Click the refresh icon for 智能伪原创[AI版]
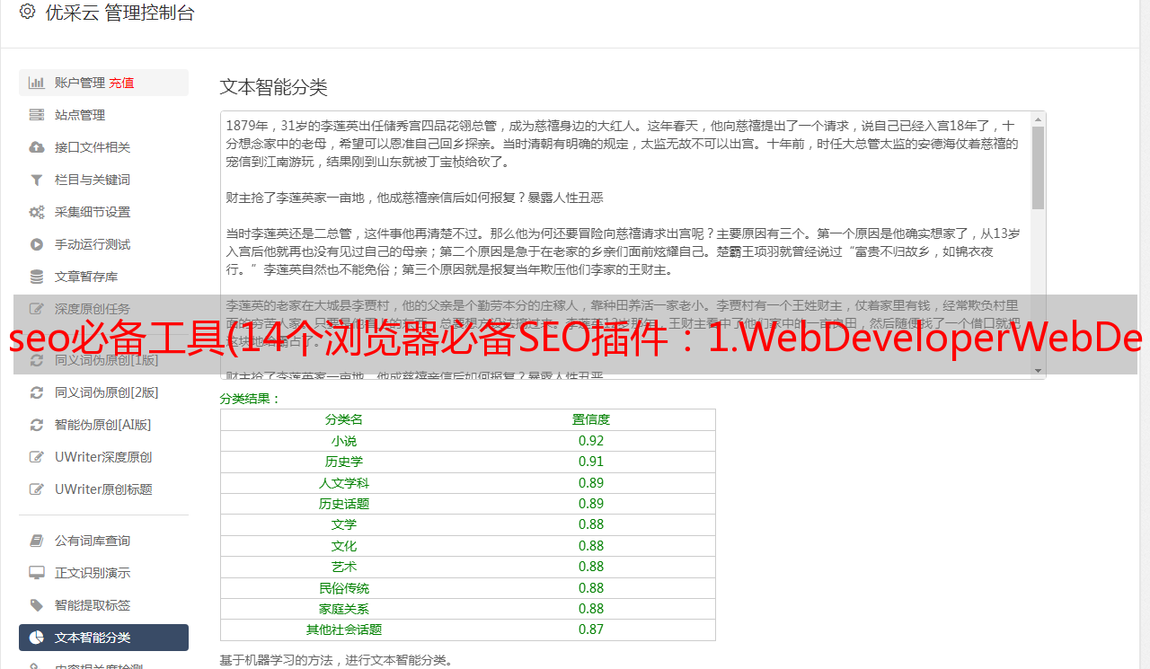Viewport: 1150px width, 669px height. pyautogui.click(x=37, y=425)
